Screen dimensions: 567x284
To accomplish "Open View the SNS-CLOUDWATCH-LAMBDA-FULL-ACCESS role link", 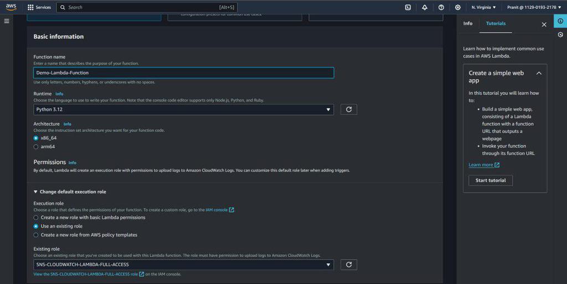I will tap(86, 274).
